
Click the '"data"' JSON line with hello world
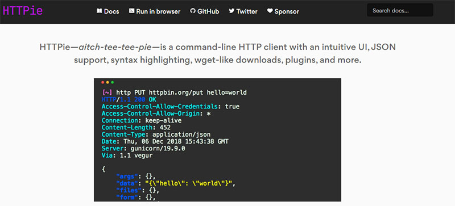click(176, 183)
